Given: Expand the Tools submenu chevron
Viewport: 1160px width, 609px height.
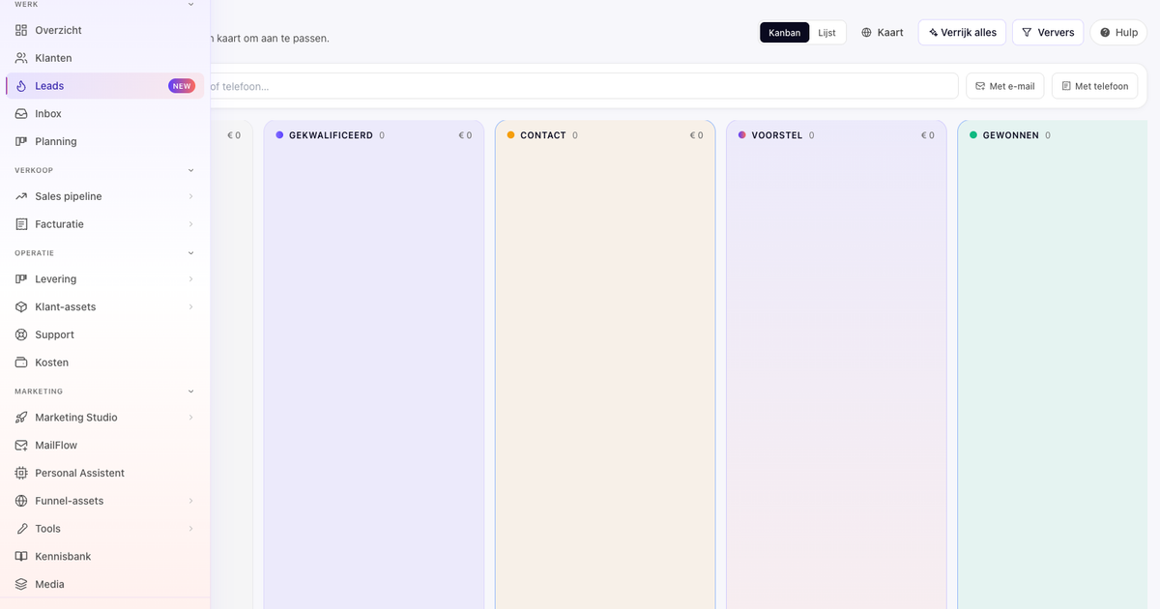Looking at the screenshot, I should [190, 529].
